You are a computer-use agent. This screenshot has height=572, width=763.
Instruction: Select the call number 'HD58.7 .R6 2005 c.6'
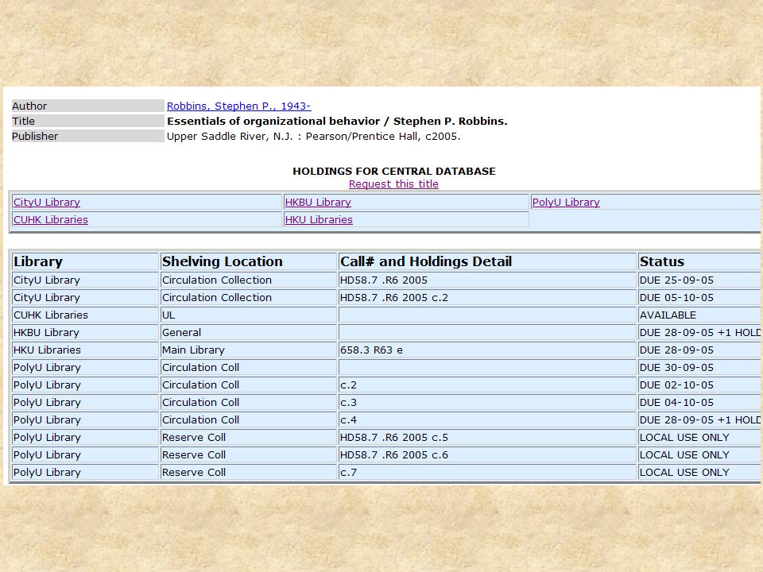coord(394,455)
